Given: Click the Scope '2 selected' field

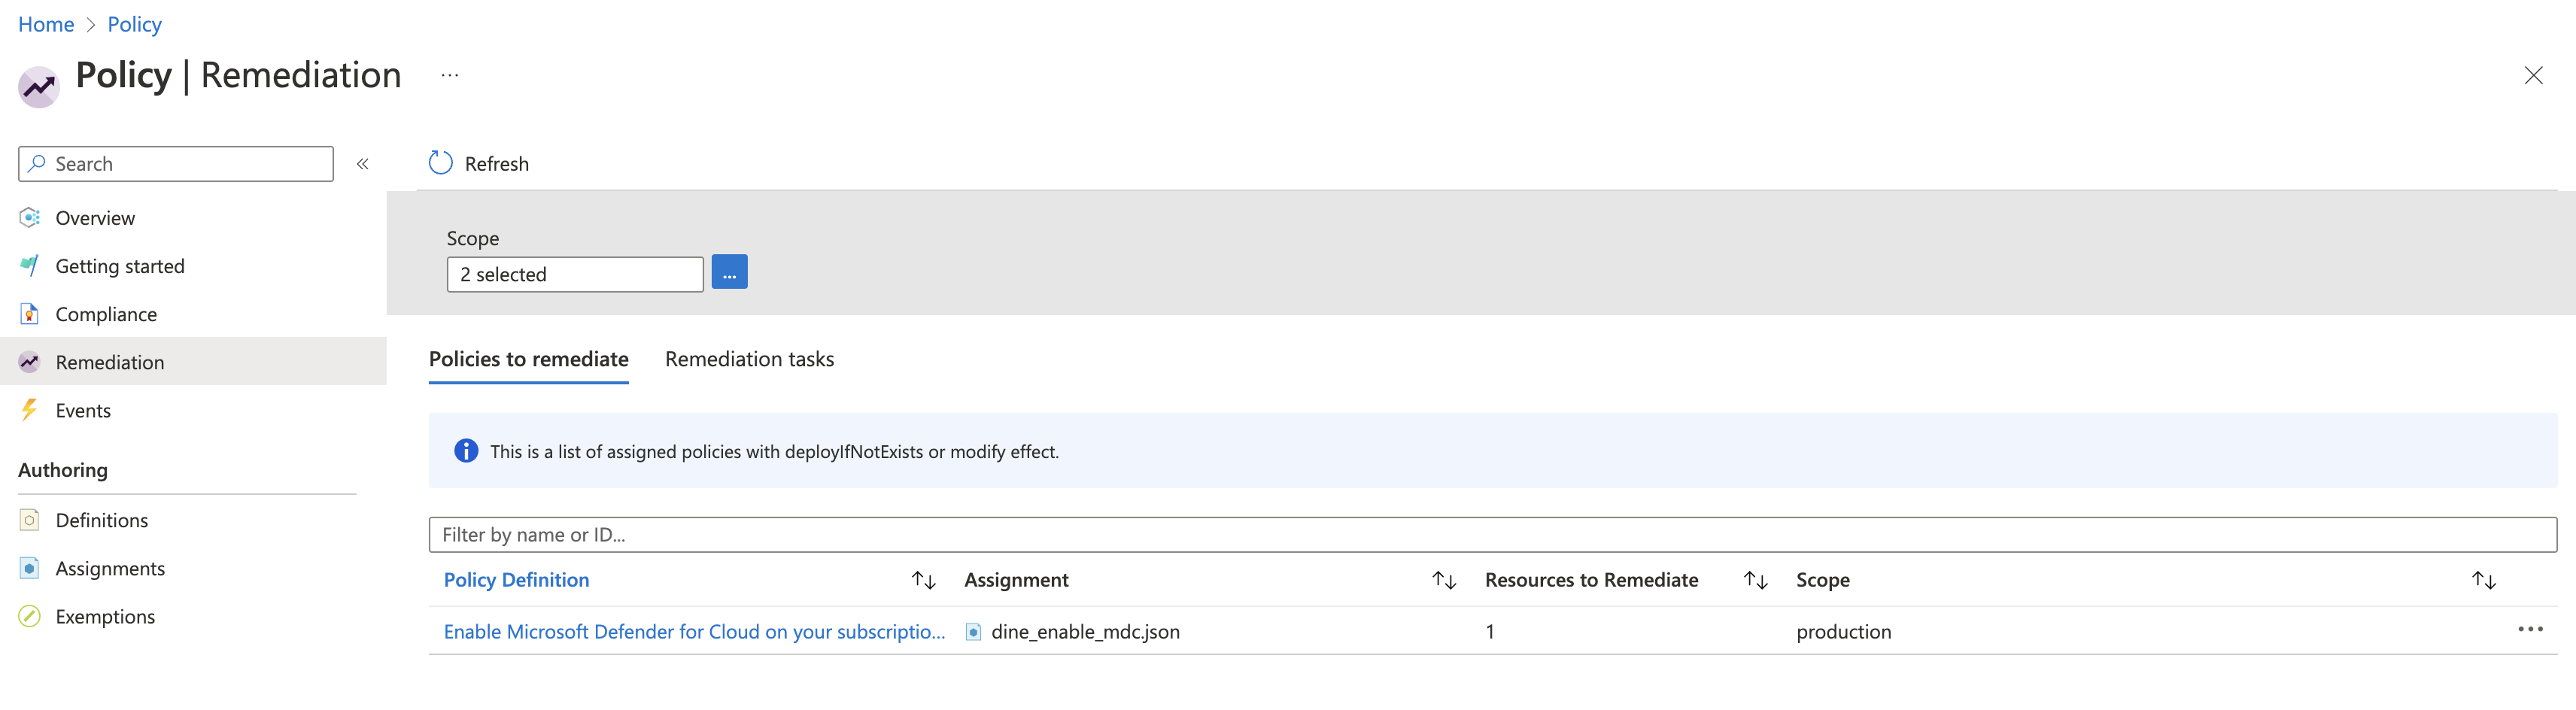Looking at the screenshot, I should 574,274.
